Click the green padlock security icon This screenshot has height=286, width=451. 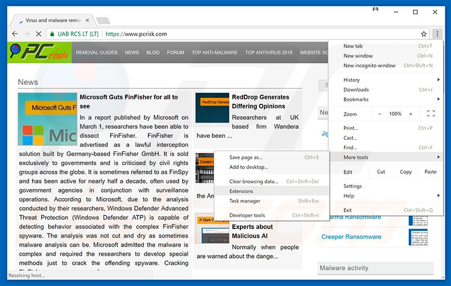coord(52,34)
